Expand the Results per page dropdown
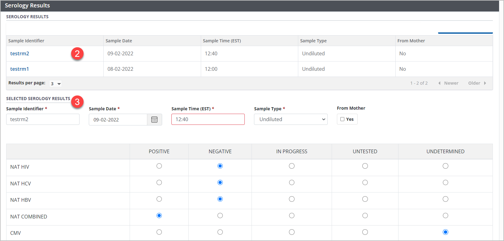The image size is (504, 241). [56, 84]
